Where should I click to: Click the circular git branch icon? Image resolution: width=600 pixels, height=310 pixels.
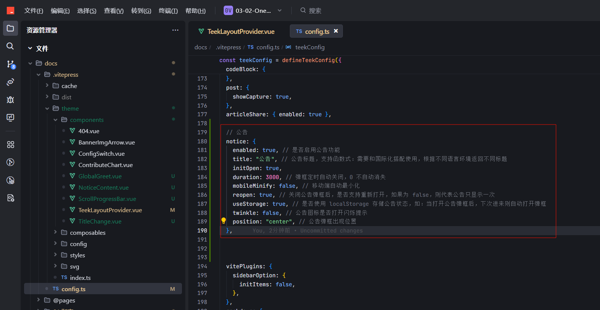click(11, 162)
